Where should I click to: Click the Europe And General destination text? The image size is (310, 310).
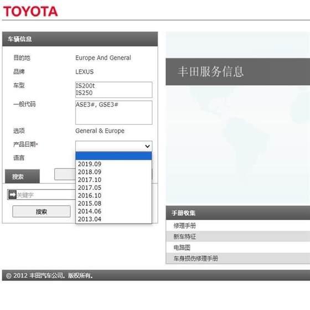[x=103, y=58]
